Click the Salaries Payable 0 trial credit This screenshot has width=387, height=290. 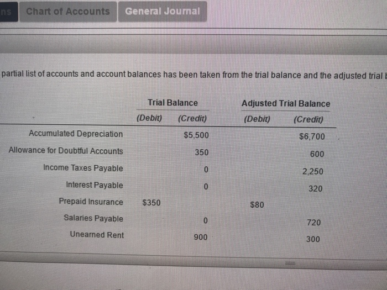206,220
